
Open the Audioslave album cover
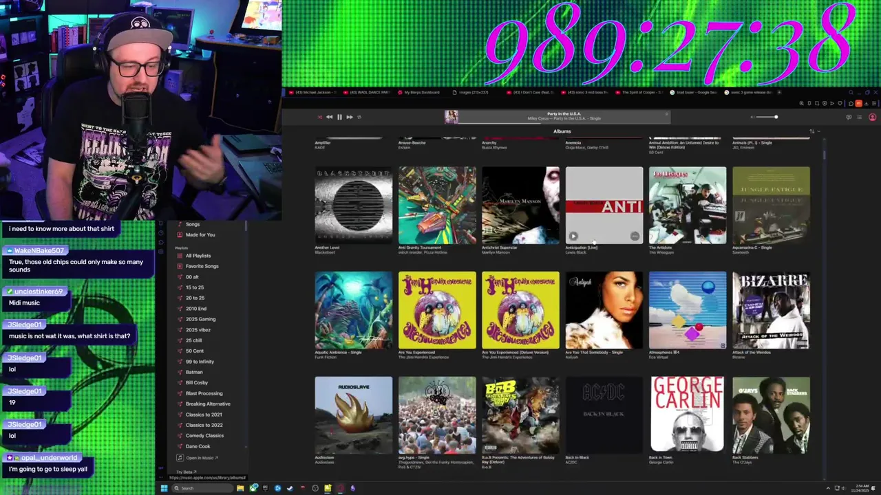tap(354, 415)
